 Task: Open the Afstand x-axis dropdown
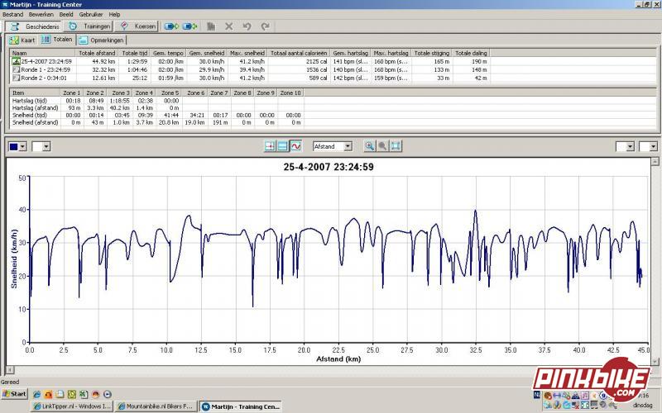348,146
